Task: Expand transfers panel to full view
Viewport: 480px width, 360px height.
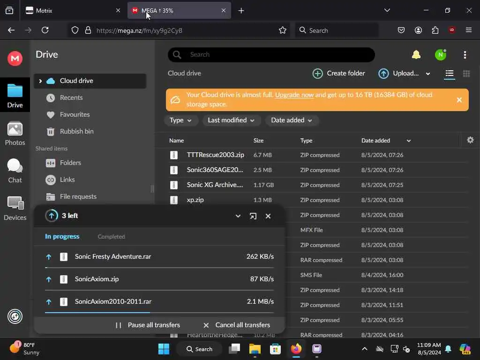Action: (x=253, y=216)
